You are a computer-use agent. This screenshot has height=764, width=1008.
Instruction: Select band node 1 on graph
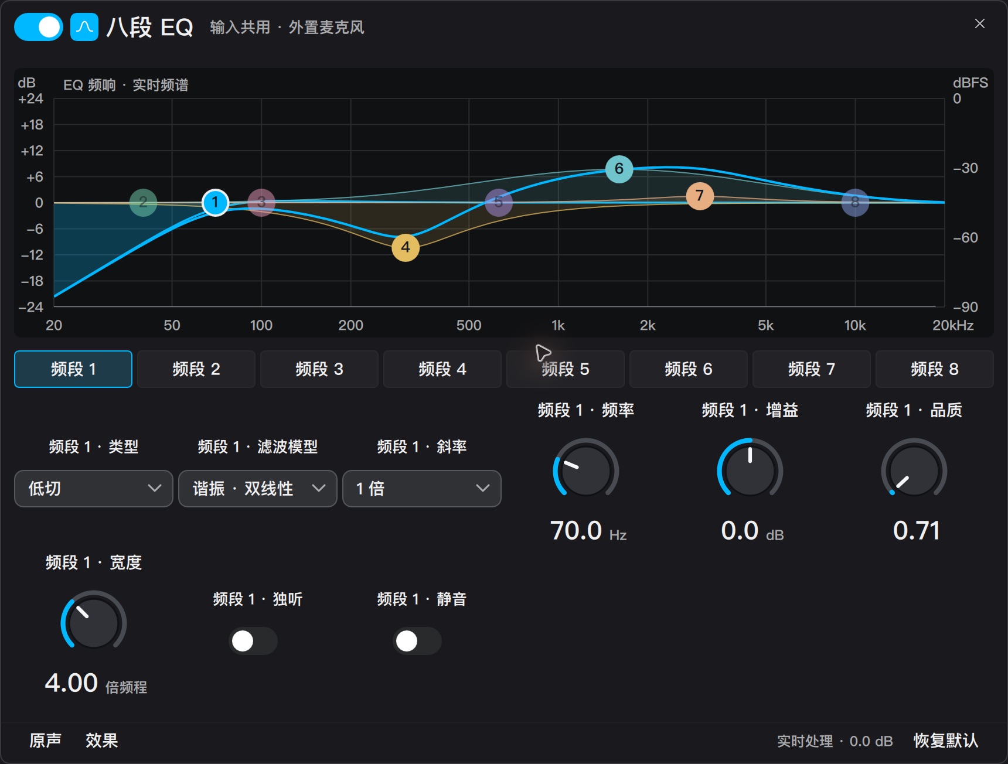tap(215, 203)
